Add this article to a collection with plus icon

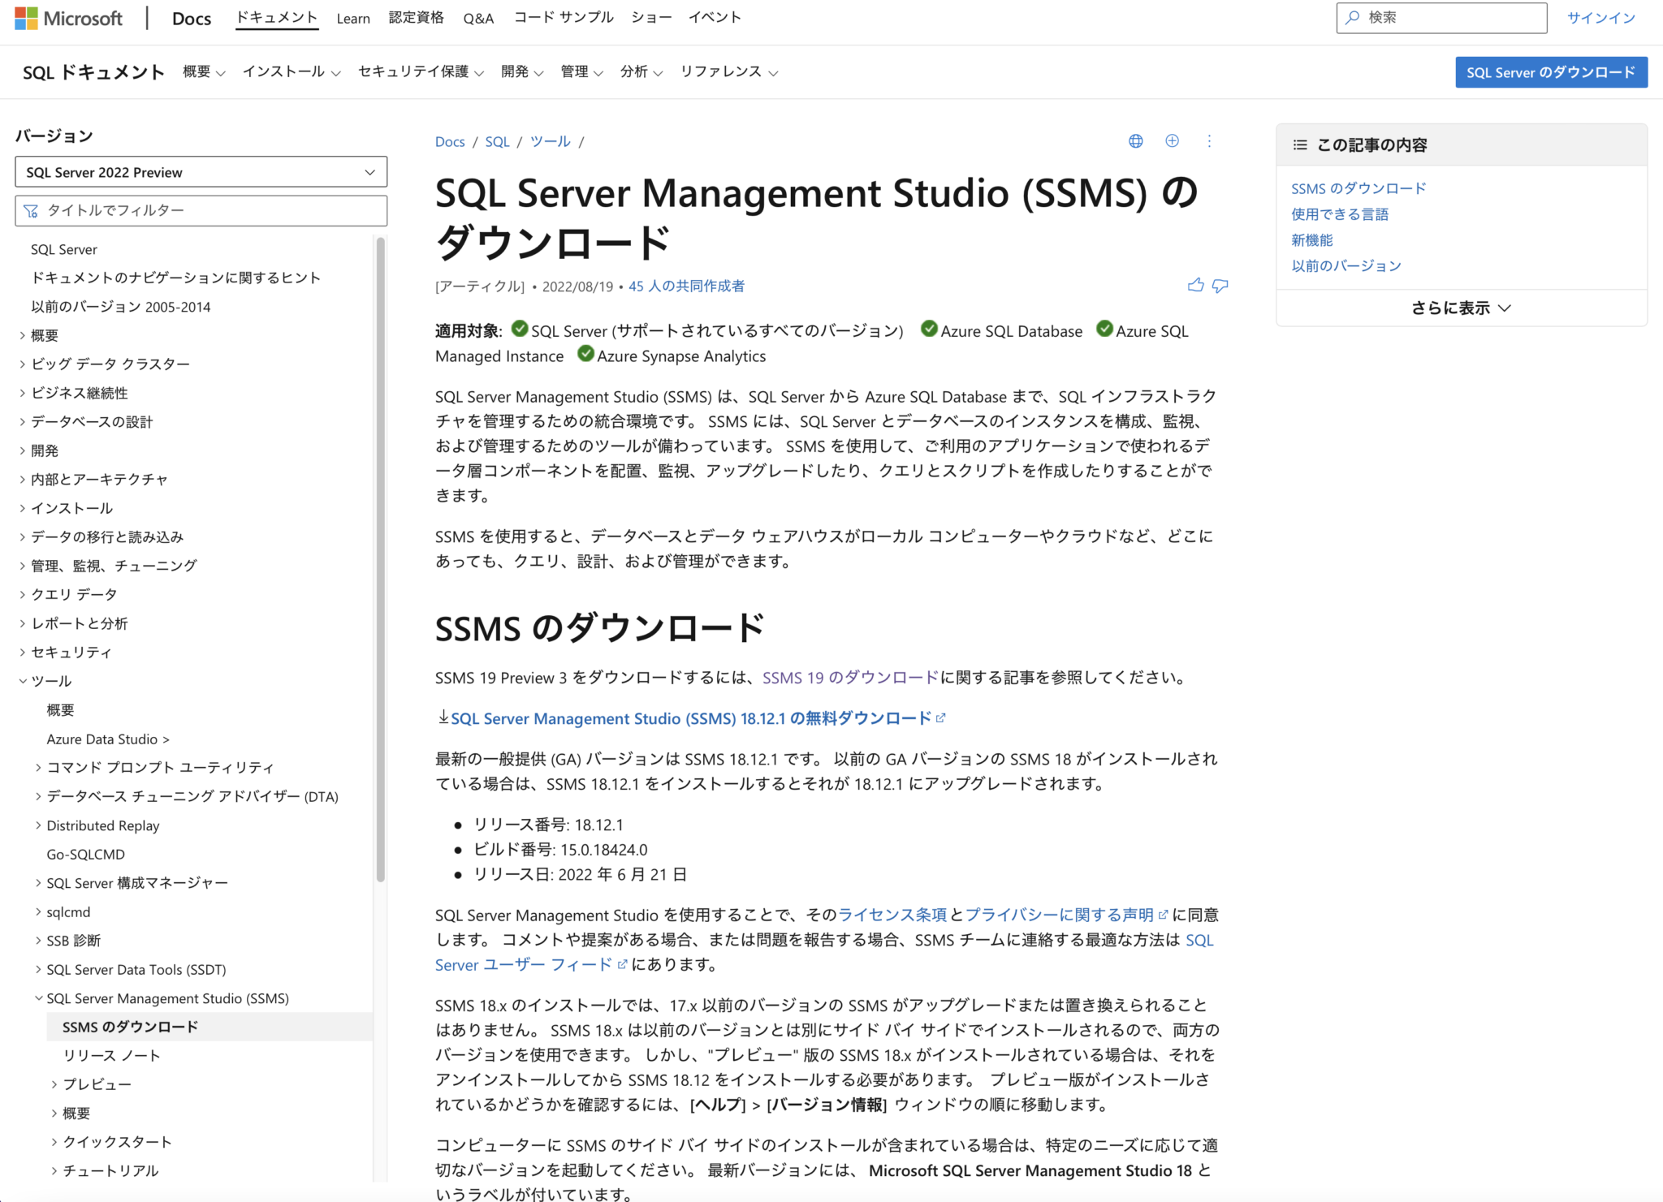click(1172, 140)
